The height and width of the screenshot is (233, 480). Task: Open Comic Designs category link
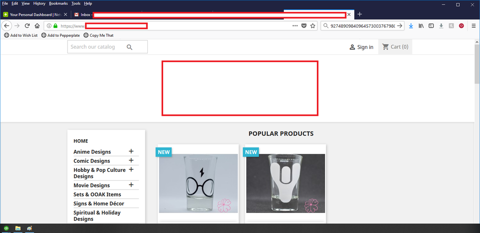point(92,161)
